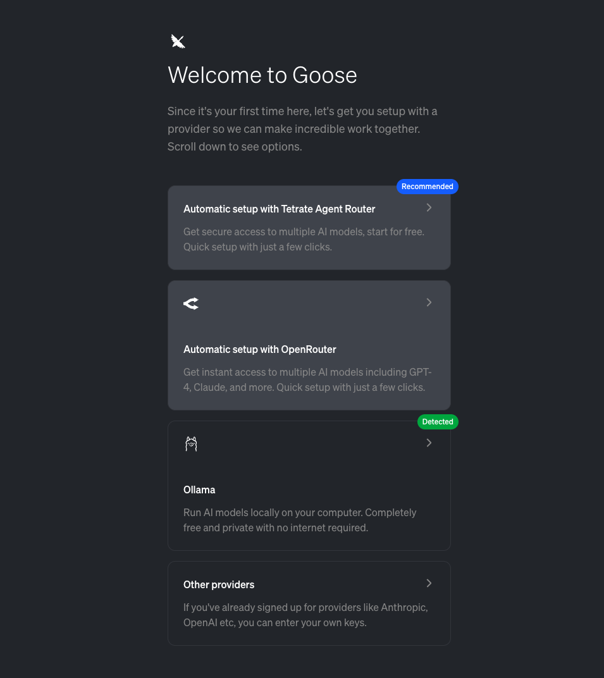Click 'Scroll down to see options' text
This screenshot has width=604, height=678.
tap(235, 147)
